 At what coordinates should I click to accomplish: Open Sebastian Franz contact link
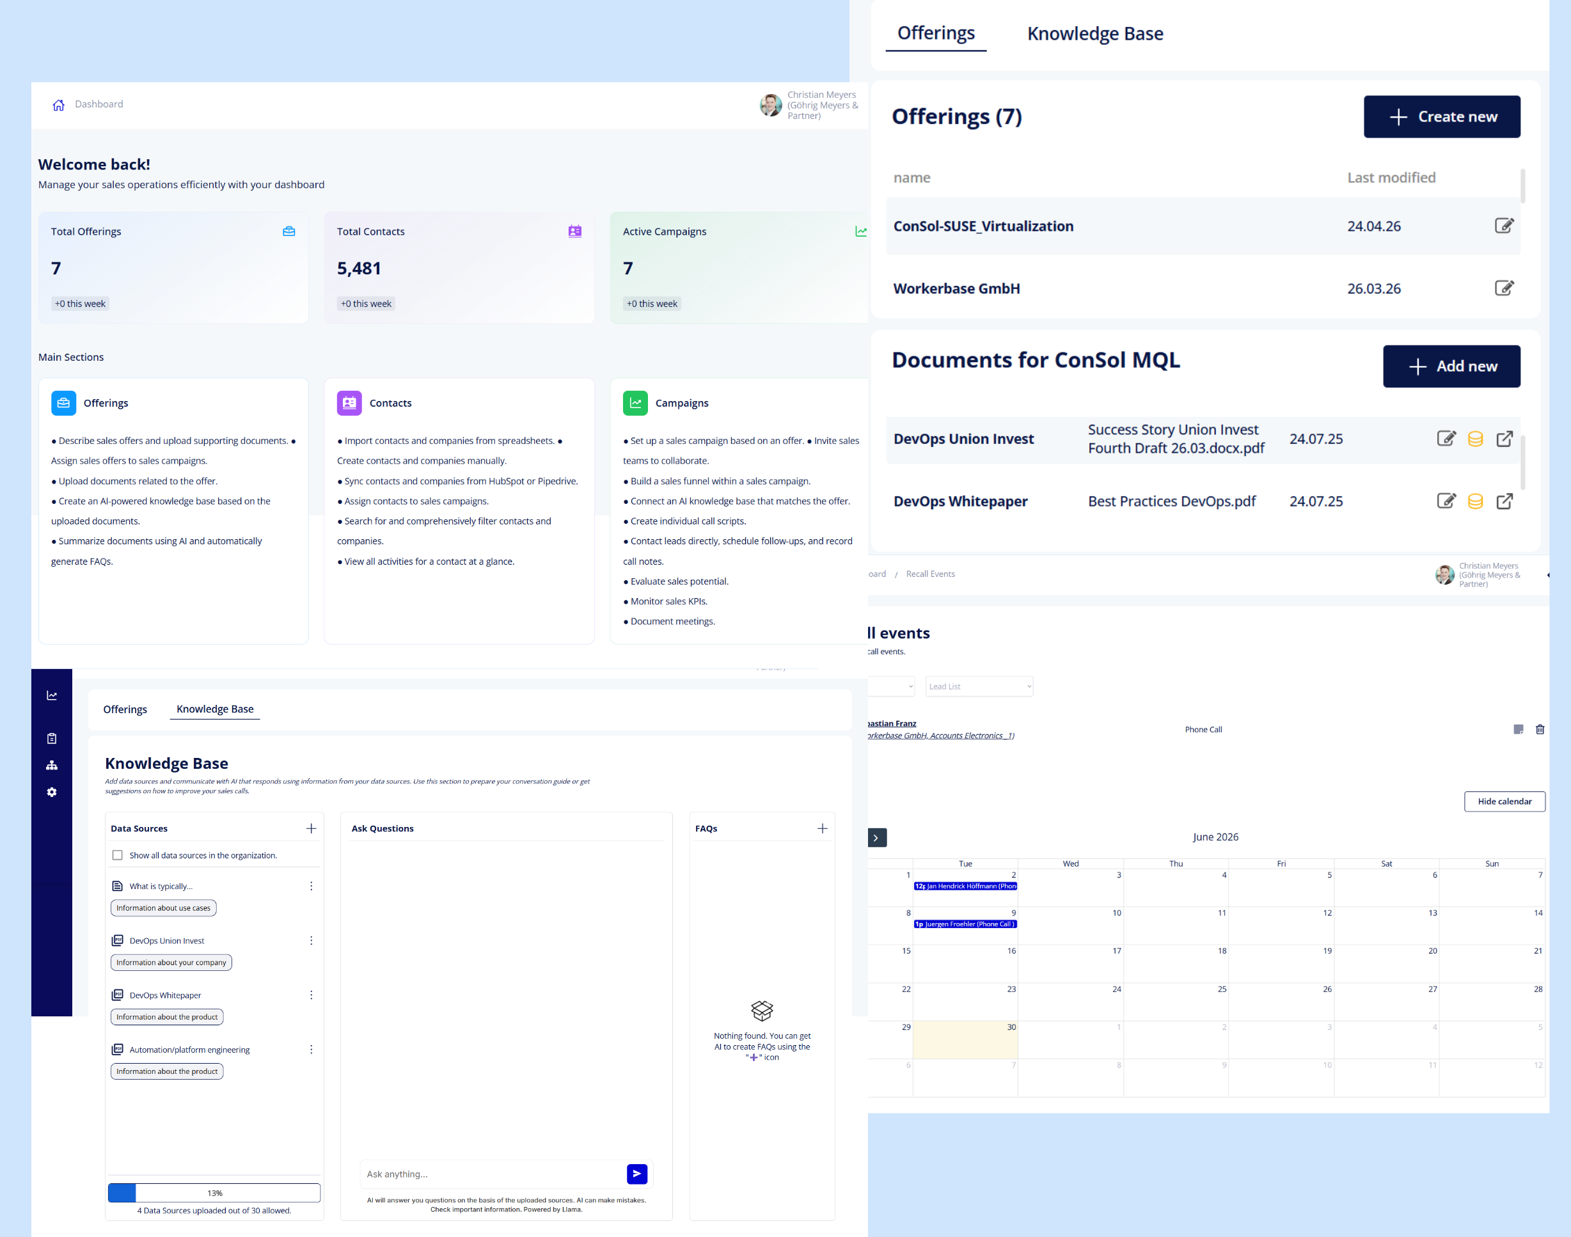click(x=892, y=723)
